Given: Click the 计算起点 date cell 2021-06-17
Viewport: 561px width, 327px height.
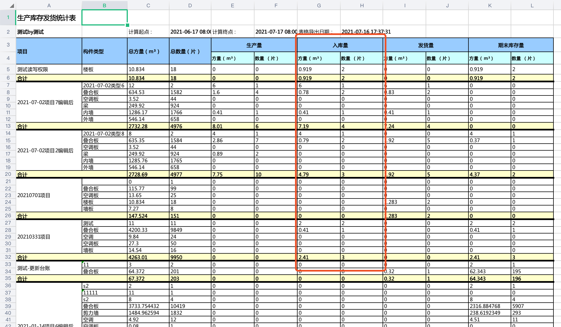Looking at the screenshot, I should point(190,32).
